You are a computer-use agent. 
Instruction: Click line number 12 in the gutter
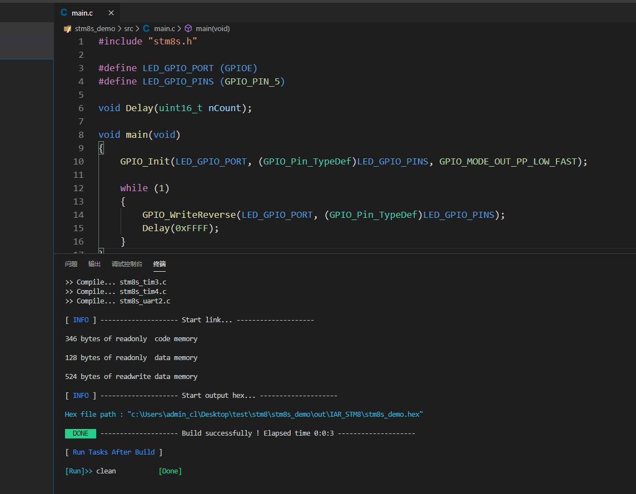[x=78, y=188]
